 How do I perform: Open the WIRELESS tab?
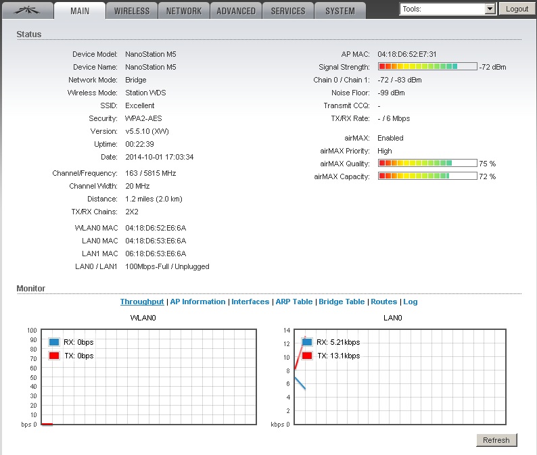(x=132, y=11)
